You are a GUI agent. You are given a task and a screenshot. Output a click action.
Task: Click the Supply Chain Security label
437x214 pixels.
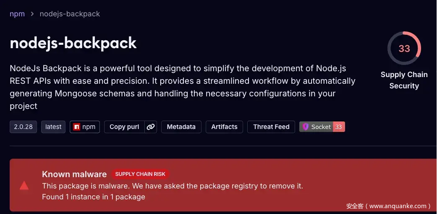[404, 80]
